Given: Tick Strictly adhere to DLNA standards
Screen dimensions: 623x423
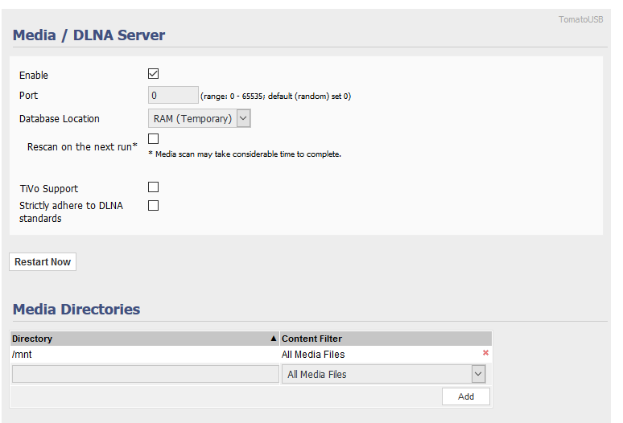Looking at the screenshot, I should pyautogui.click(x=154, y=206).
